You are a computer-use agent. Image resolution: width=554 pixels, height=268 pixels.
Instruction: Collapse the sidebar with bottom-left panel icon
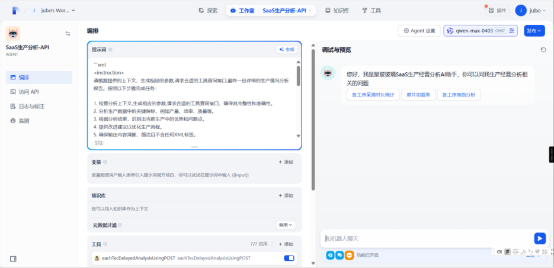click(x=13, y=259)
